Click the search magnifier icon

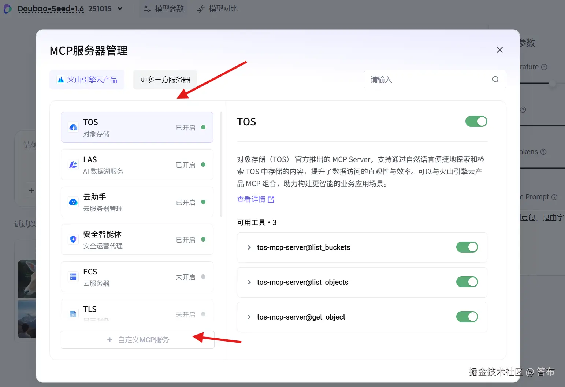click(x=495, y=80)
